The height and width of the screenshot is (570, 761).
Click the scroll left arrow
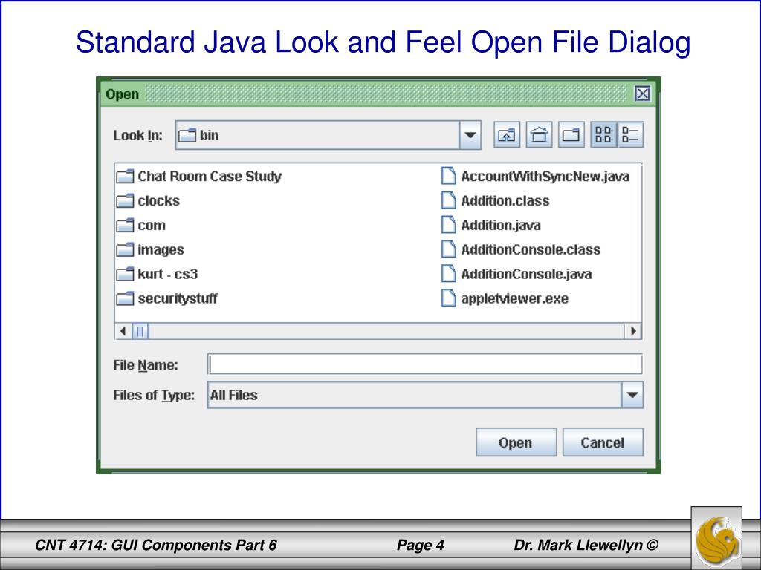pyautogui.click(x=123, y=331)
